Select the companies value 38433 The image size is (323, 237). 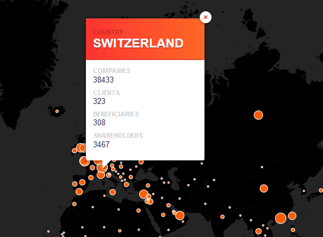103,80
